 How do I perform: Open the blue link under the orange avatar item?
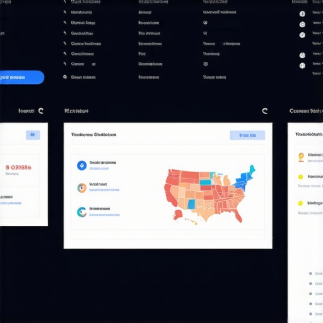click(x=104, y=190)
